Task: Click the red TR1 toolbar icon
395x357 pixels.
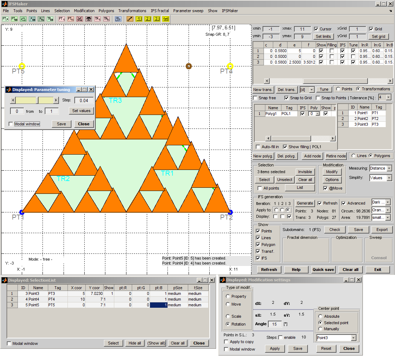Action: coord(97,19)
